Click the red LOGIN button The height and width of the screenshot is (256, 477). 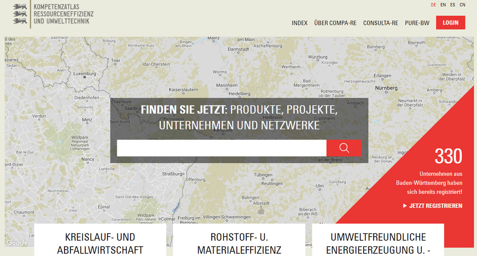coord(450,23)
